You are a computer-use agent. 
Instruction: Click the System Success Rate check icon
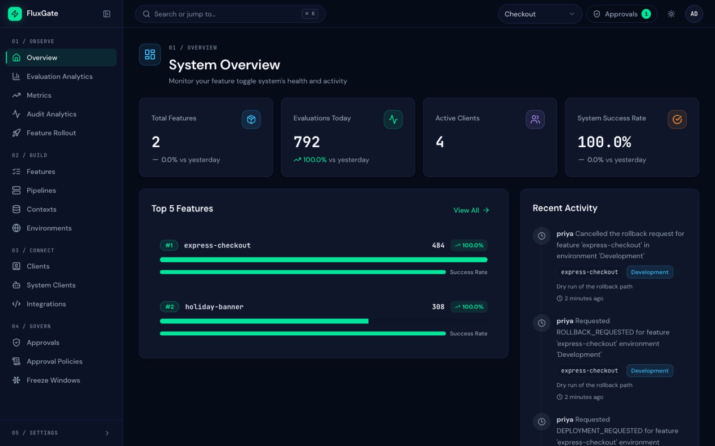pos(677,120)
